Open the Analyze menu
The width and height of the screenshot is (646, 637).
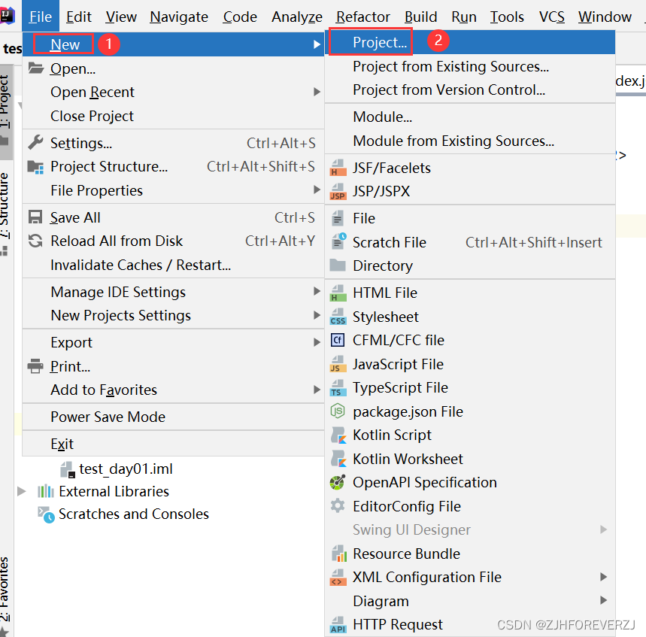pyautogui.click(x=296, y=17)
